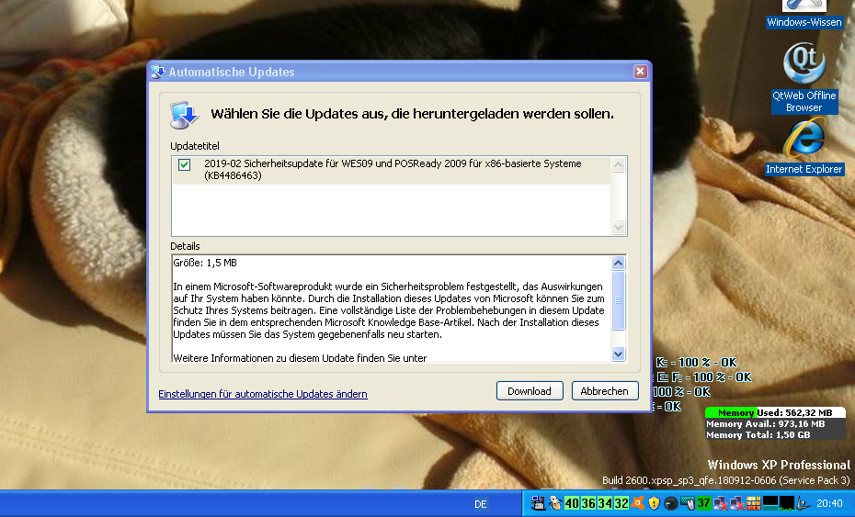Click up arrow of Details scrollbar
Viewport: 855px width, 517px height.
tap(618, 264)
